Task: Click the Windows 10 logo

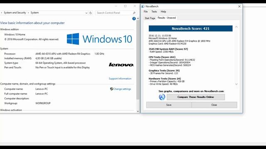Action: pyautogui.click(x=99, y=39)
